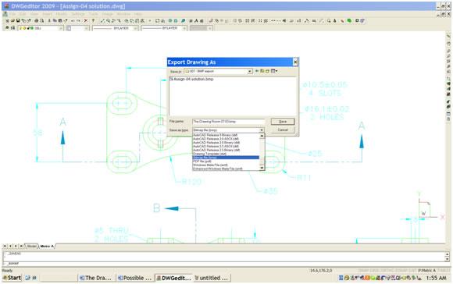Click the red pencil icon in top toolbar
453x284 pixels.
[342, 21]
